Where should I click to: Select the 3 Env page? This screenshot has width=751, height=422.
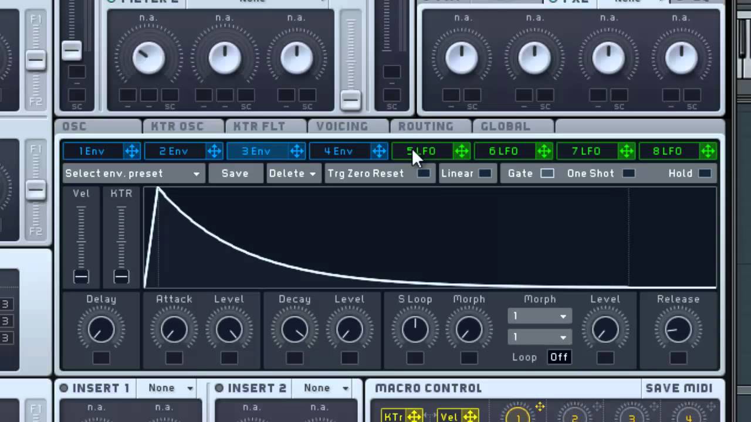coord(257,151)
